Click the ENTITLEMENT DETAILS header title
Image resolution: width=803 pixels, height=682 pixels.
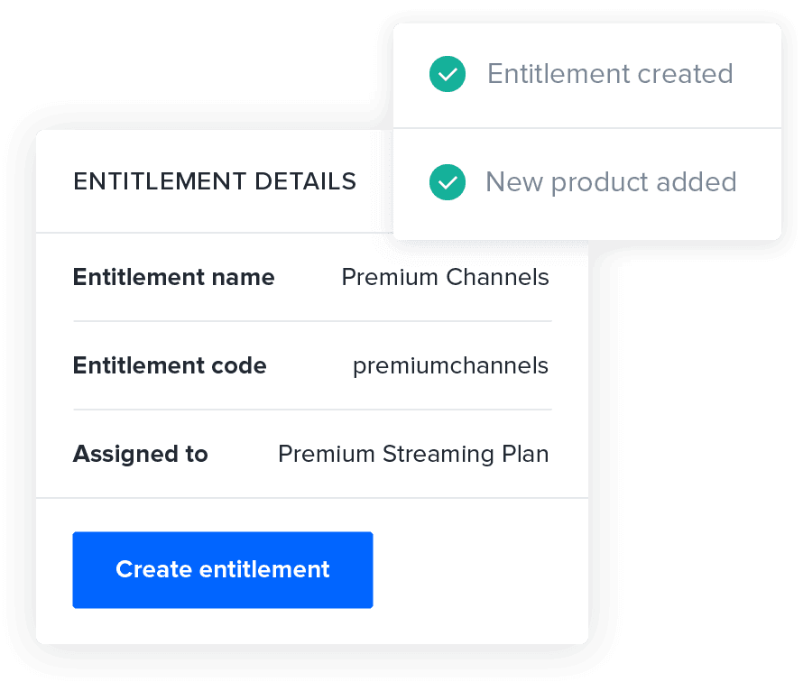tap(215, 181)
